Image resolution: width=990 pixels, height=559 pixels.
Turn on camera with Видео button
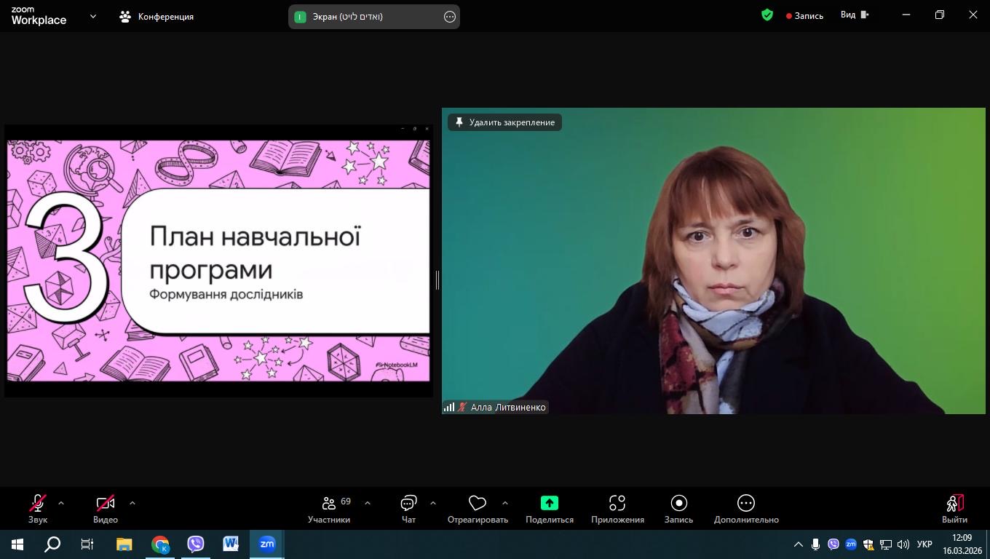106,504
